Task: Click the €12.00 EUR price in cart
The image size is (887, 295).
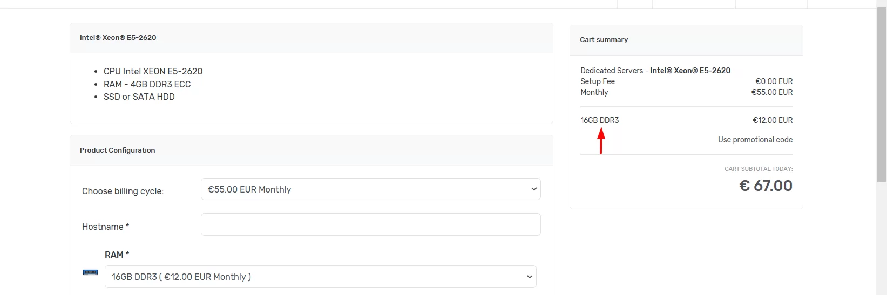Action: point(773,120)
